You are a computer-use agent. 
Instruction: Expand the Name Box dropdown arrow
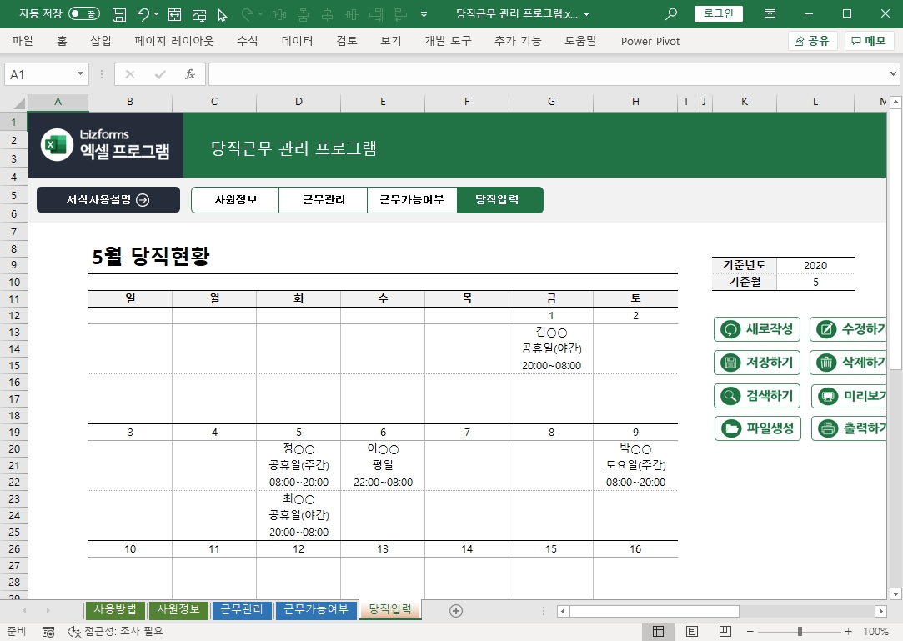pyautogui.click(x=81, y=74)
